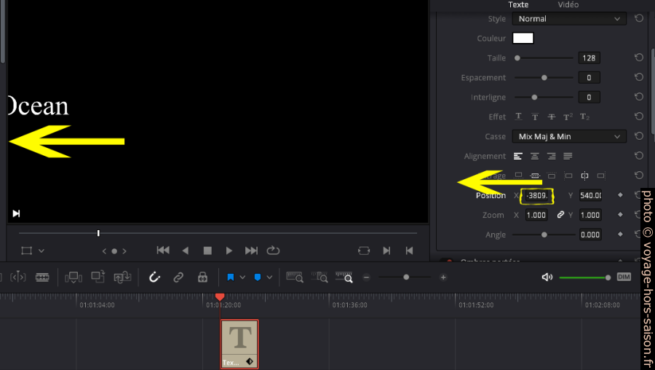655x370 pixels.
Task: Toggle linked selection chain icon
Action: [178, 277]
